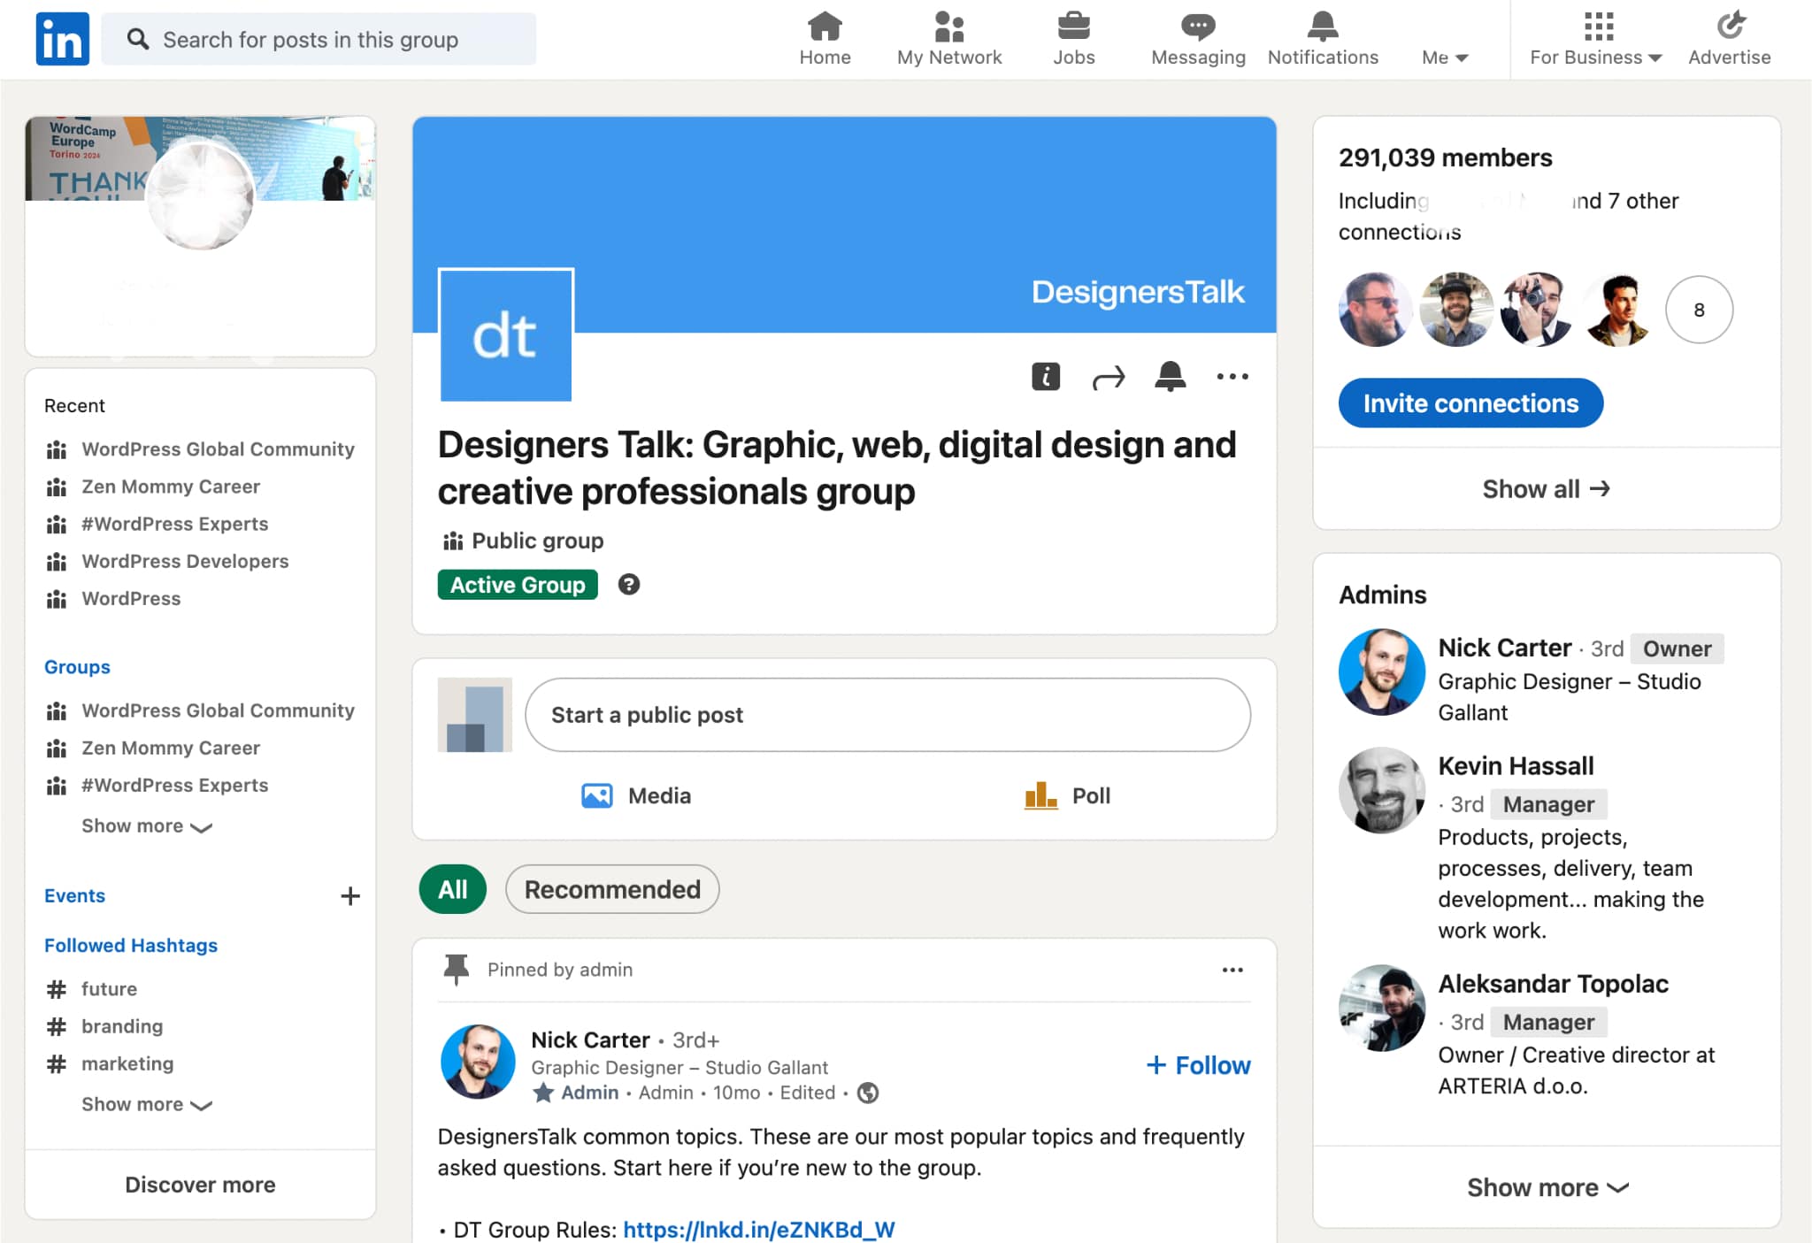Switch feed filter to Recommended
Viewport: 1812px width, 1243px height.
pyautogui.click(x=611, y=889)
